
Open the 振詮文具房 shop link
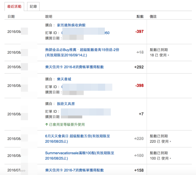(67, 104)
